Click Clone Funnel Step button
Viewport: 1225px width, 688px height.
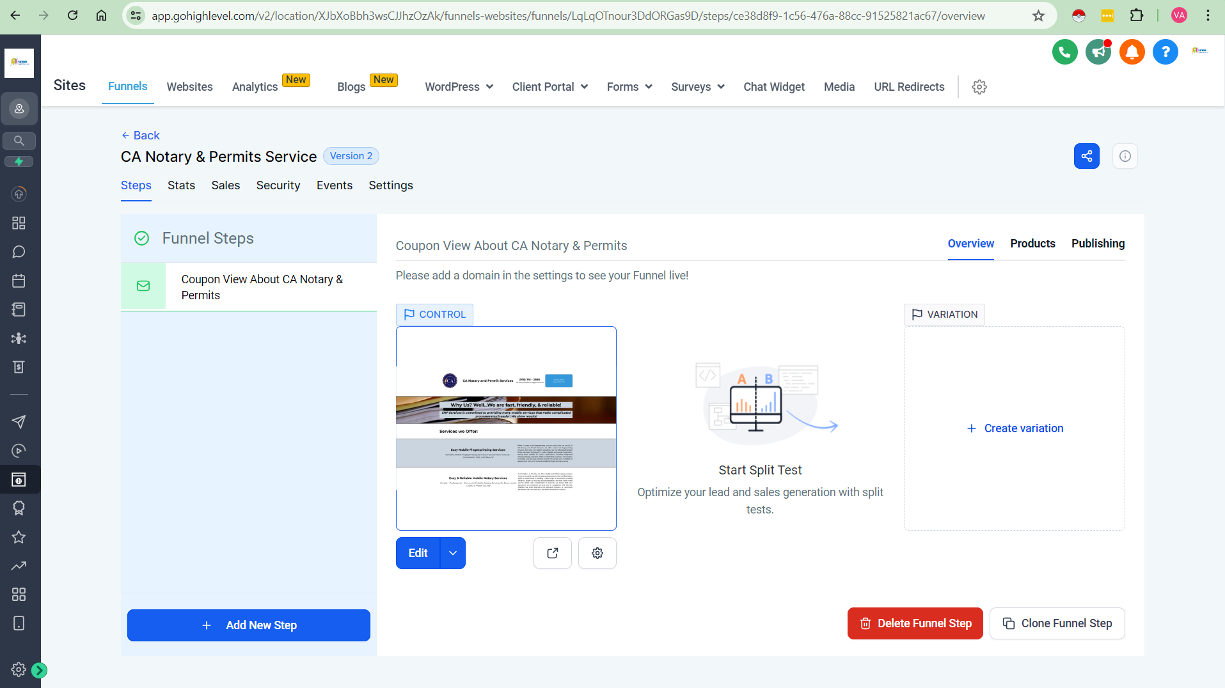tap(1057, 623)
